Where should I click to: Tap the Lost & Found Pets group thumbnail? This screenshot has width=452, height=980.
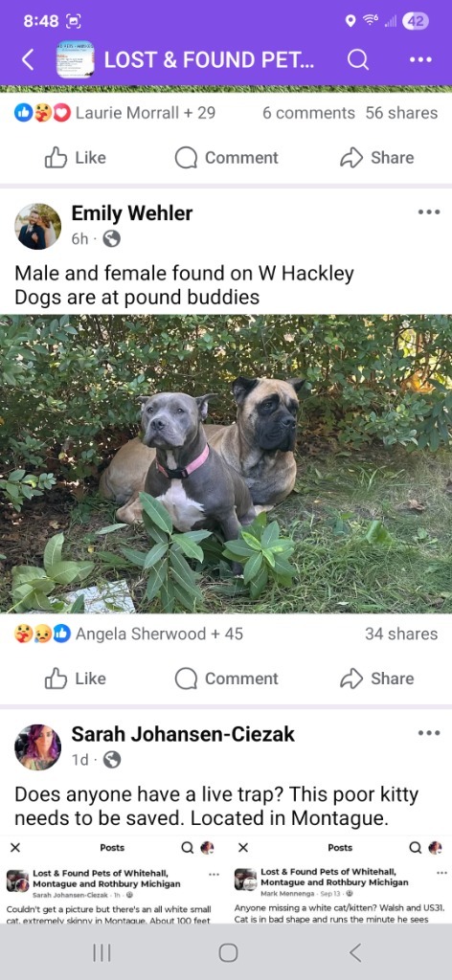(x=75, y=60)
